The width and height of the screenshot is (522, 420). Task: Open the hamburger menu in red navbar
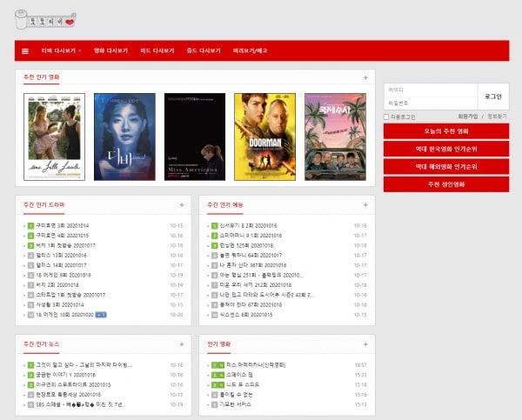pos(25,51)
